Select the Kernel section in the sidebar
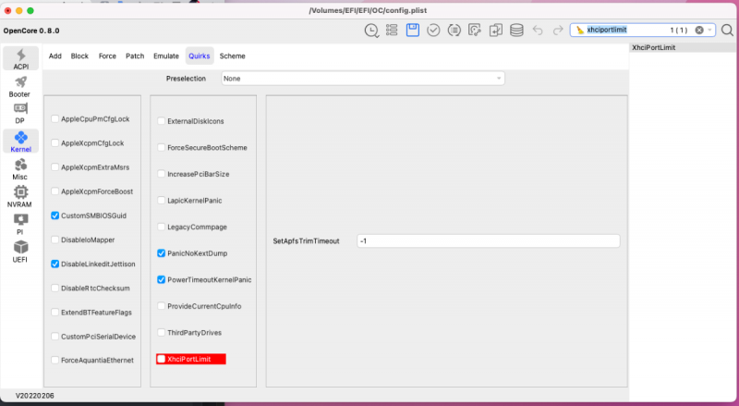Image resolution: width=739 pixels, height=406 pixels. coord(20,141)
